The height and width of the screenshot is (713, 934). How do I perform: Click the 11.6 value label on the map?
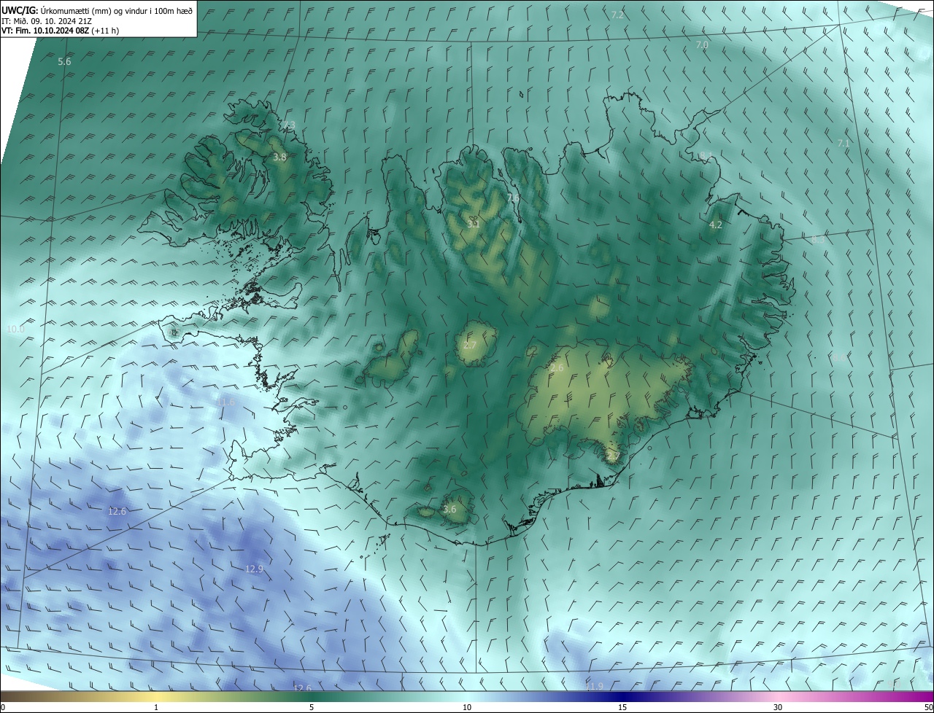(225, 402)
